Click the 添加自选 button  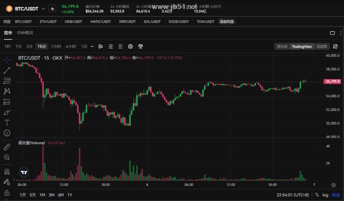click(227, 22)
